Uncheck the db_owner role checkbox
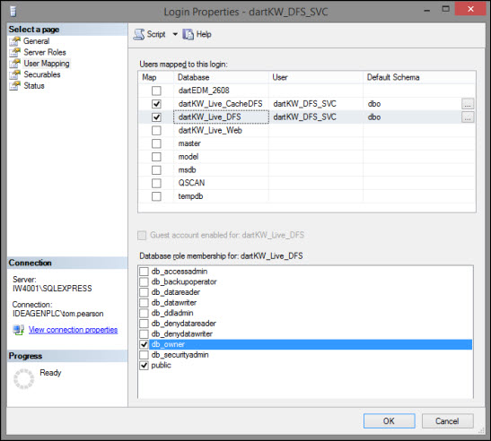 pyautogui.click(x=144, y=344)
